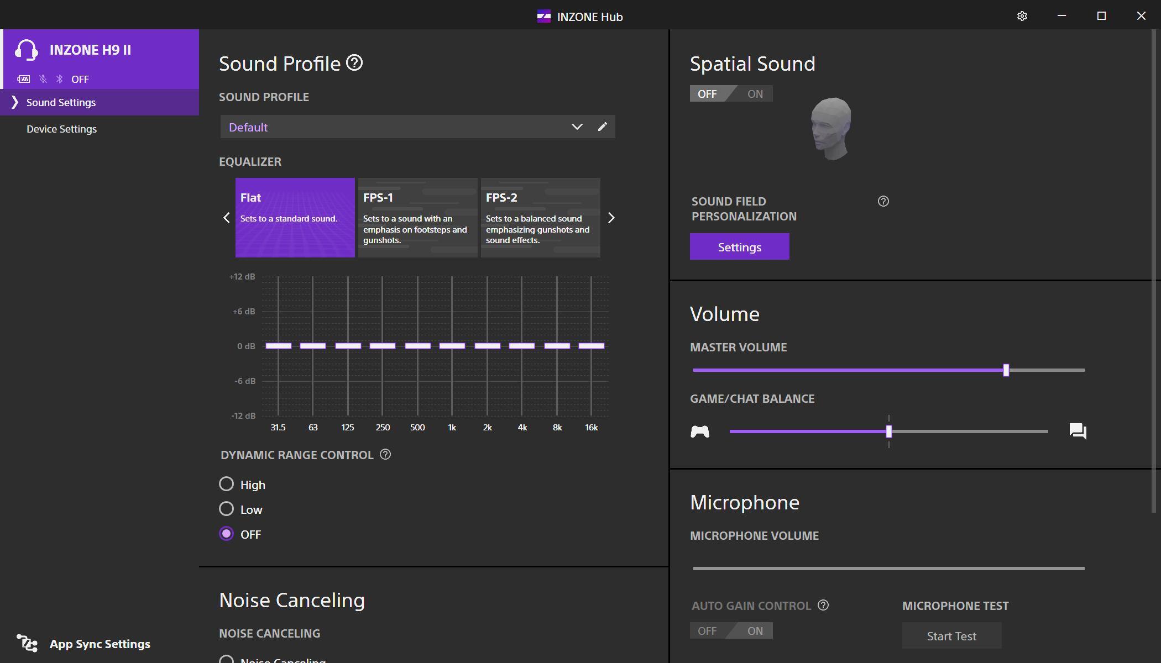Click the Sound Field Personalization Settings button
This screenshot has width=1161, height=663.
pos(739,247)
